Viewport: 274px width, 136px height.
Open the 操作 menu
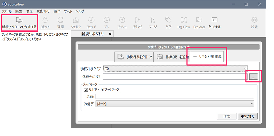57,11
